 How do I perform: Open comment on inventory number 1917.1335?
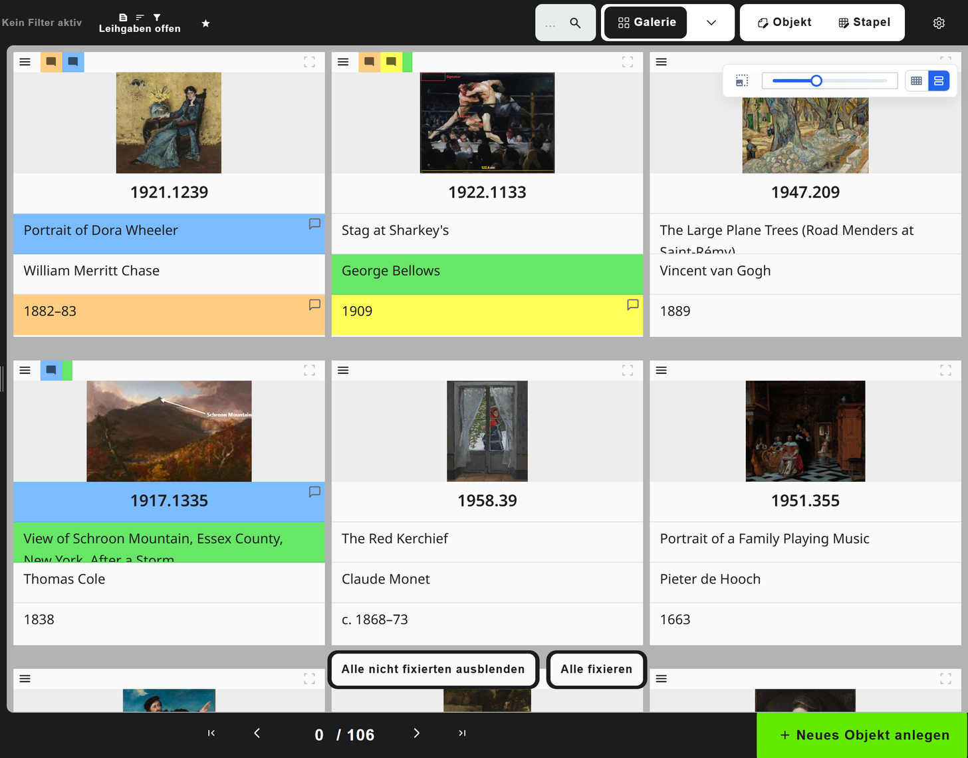click(314, 492)
